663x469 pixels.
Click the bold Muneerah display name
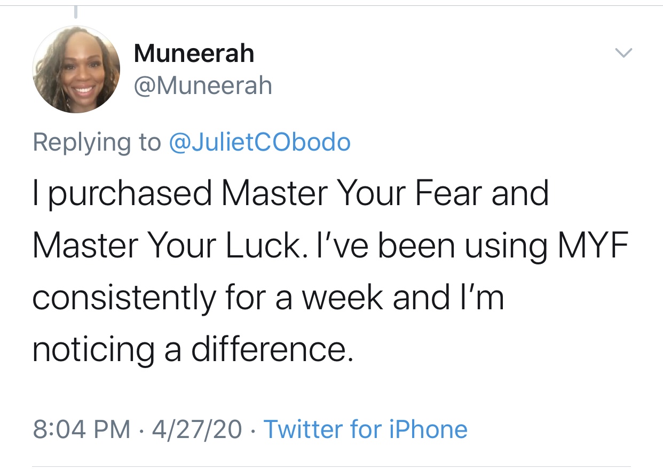pos(194,53)
